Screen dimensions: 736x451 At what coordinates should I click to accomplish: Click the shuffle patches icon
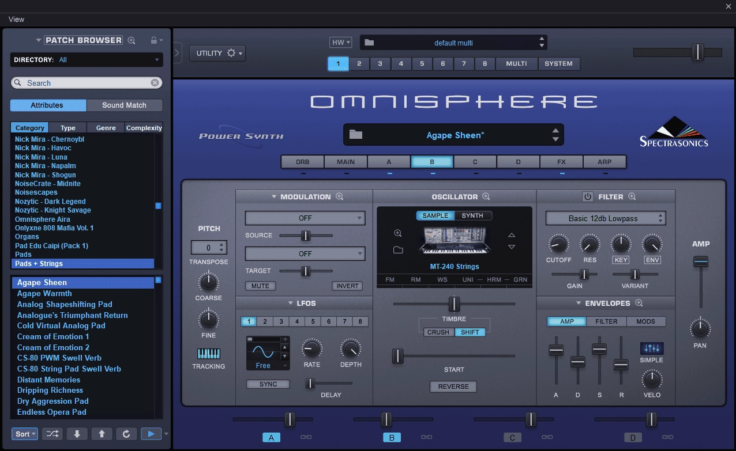point(52,434)
